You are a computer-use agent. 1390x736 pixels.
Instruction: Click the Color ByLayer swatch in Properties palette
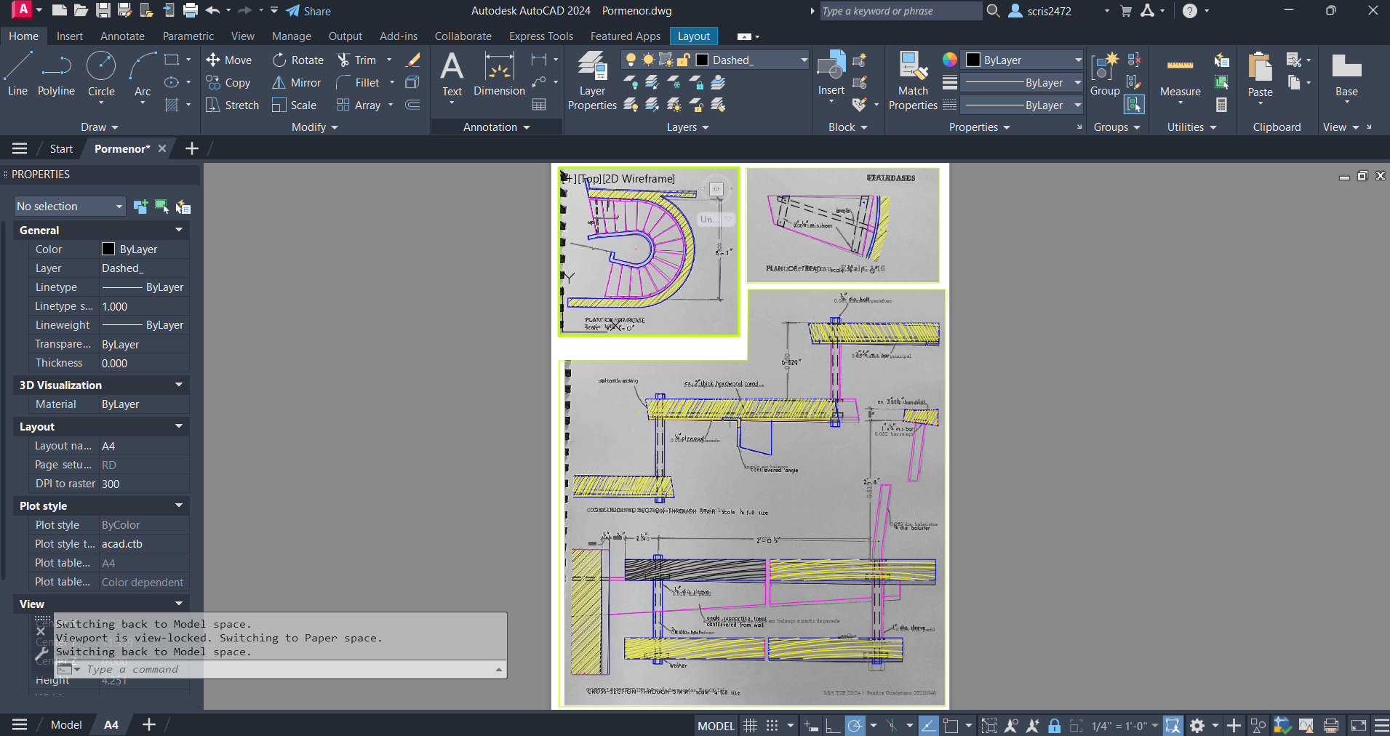(108, 249)
